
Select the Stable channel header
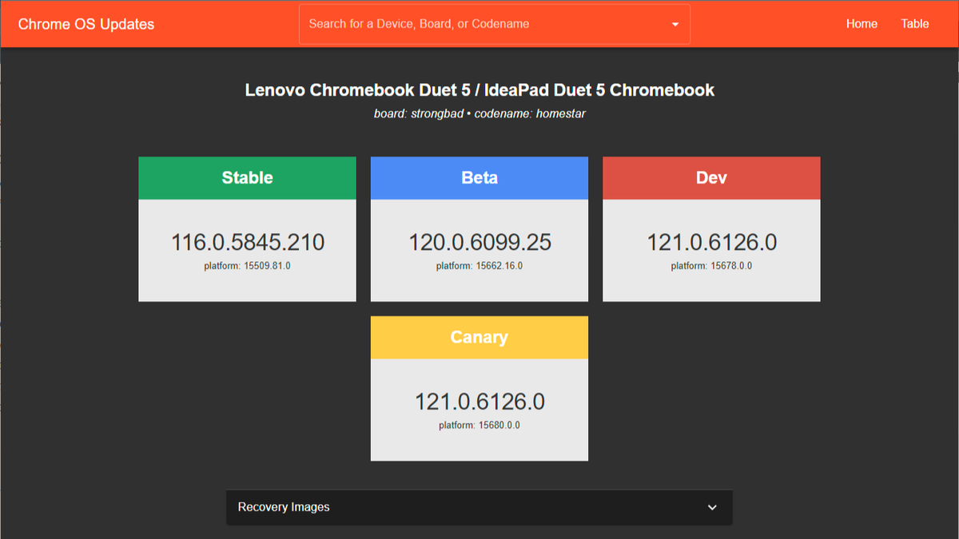coord(247,178)
